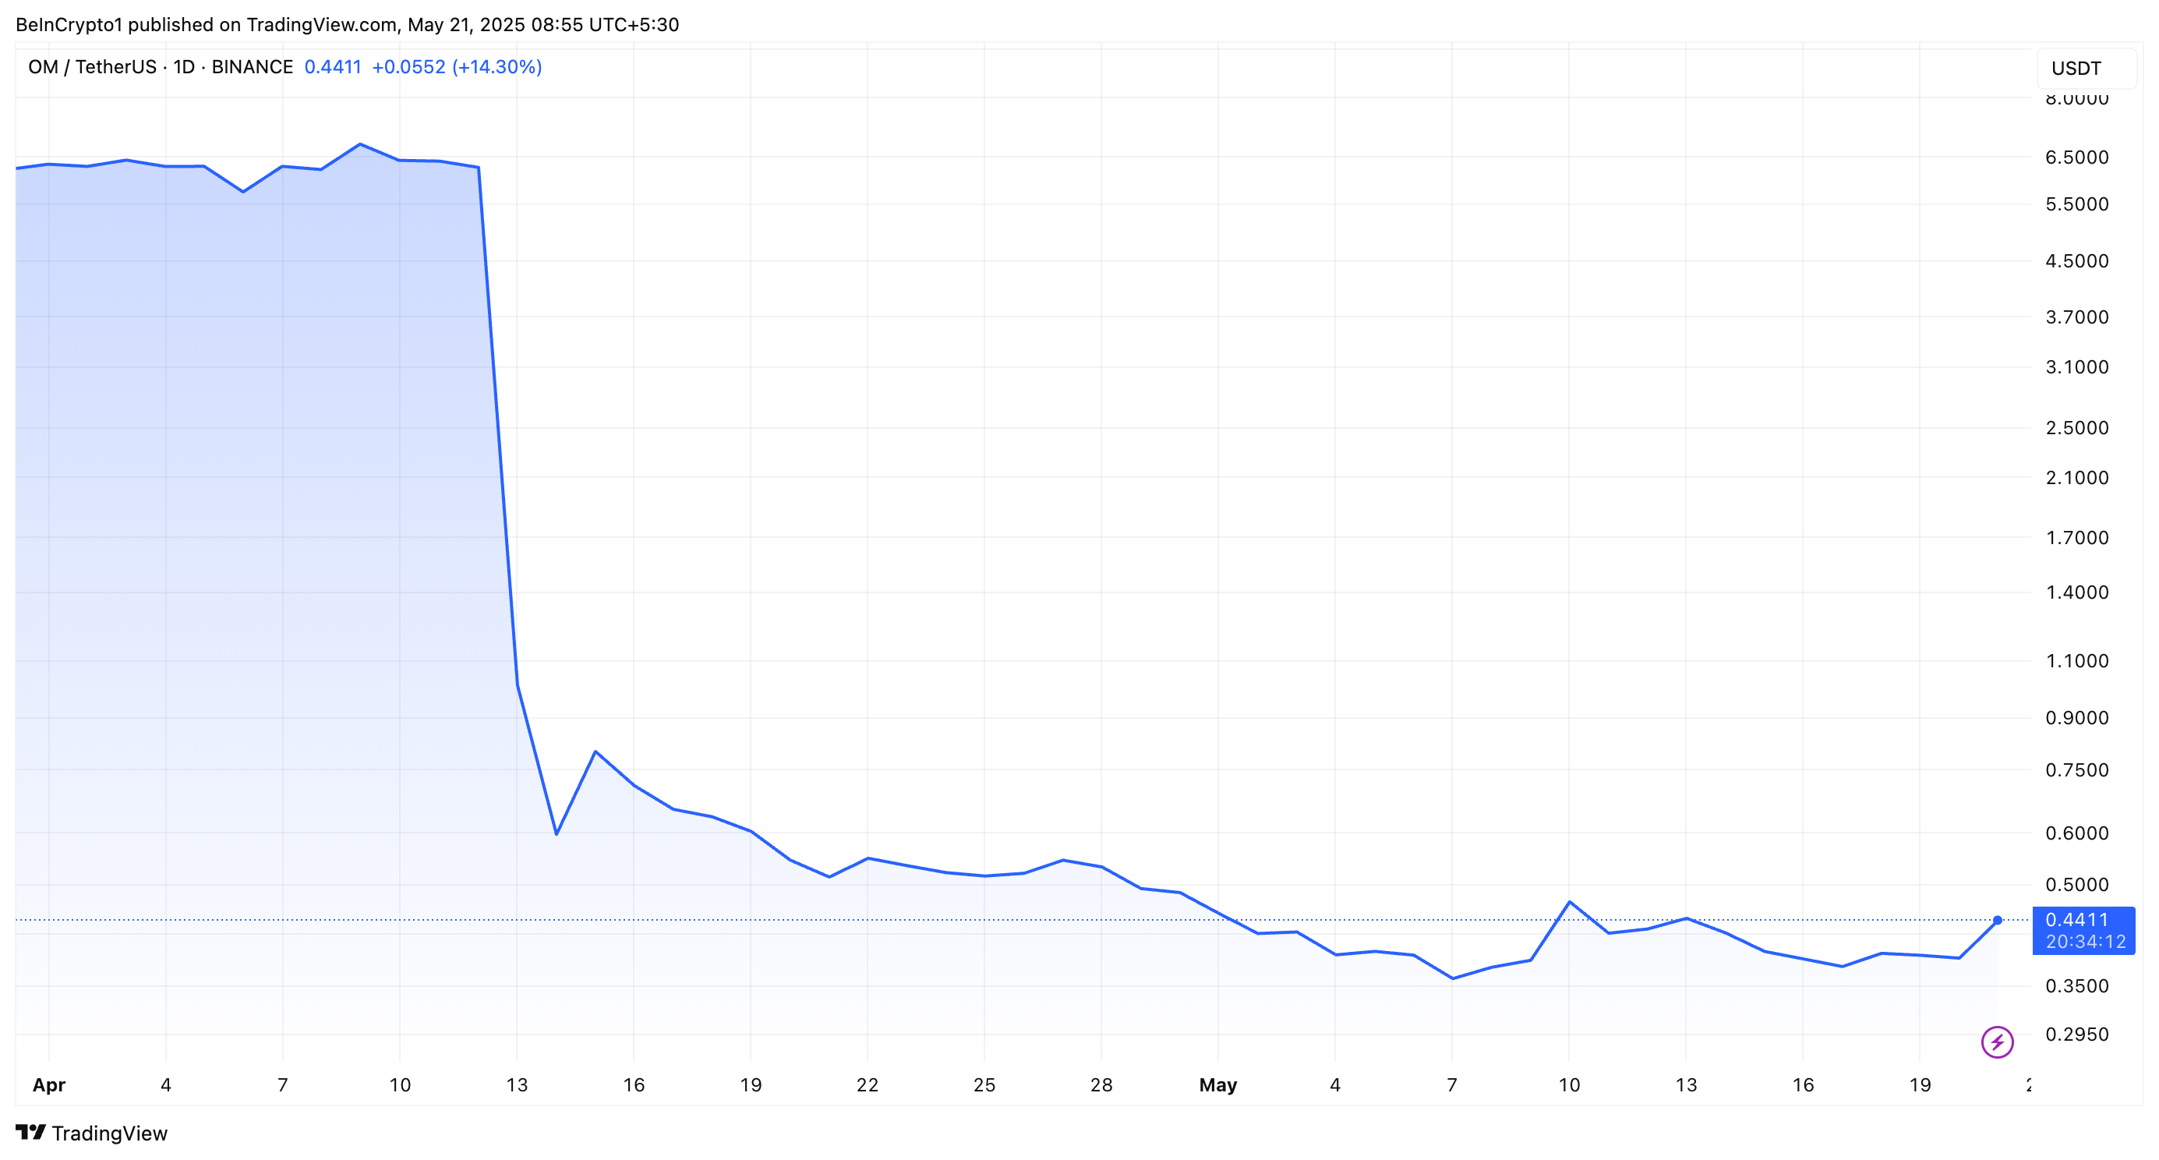Open the USDT currency selector

tap(2084, 68)
